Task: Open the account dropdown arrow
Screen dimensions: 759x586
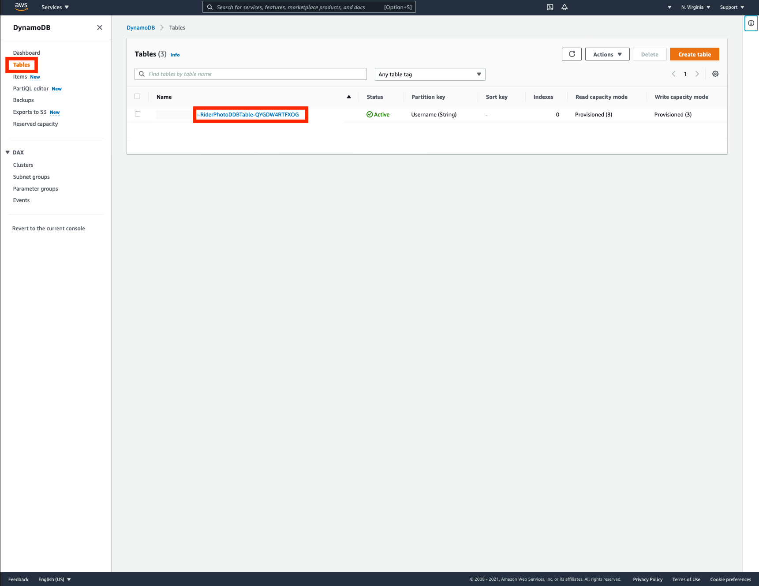Action: (x=669, y=7)
